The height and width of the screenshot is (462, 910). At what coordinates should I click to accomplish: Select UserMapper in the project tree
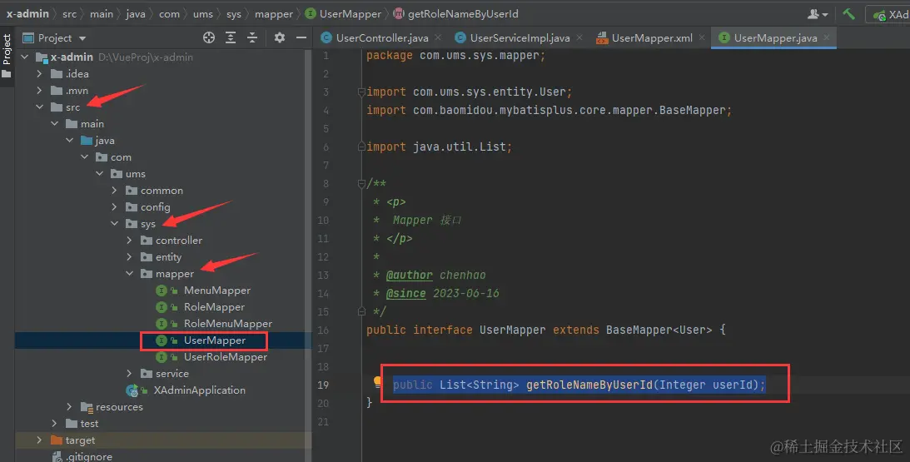click(215, 340)
